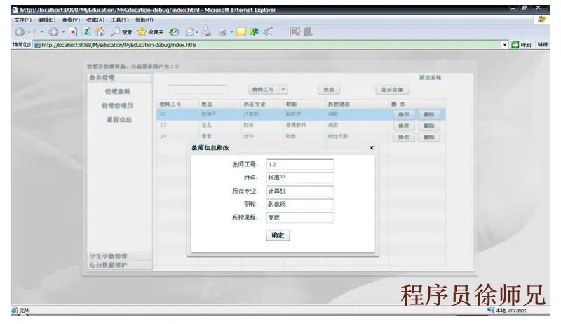Open the Mail icon dropdown arrow
The height and width of the screenshot is (324, 561).
point(197,32)
